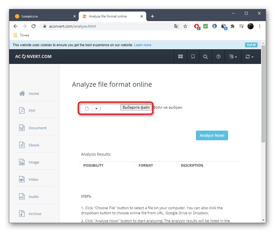
Task: Click the scrollbar down arrow
Action: point(263,220)
